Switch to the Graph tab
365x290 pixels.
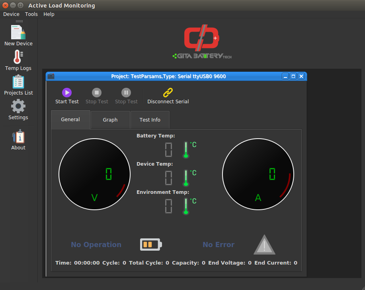pos(110,120)
